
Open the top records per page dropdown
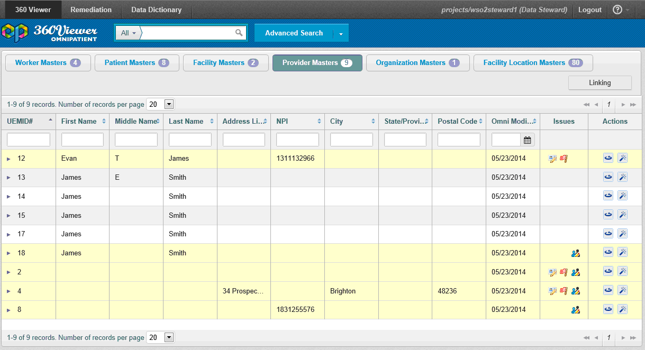(169, 105)
